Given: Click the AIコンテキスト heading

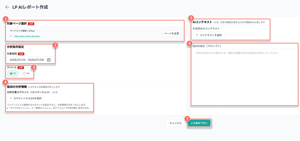Looking at the screenshot, I should 202,22.
